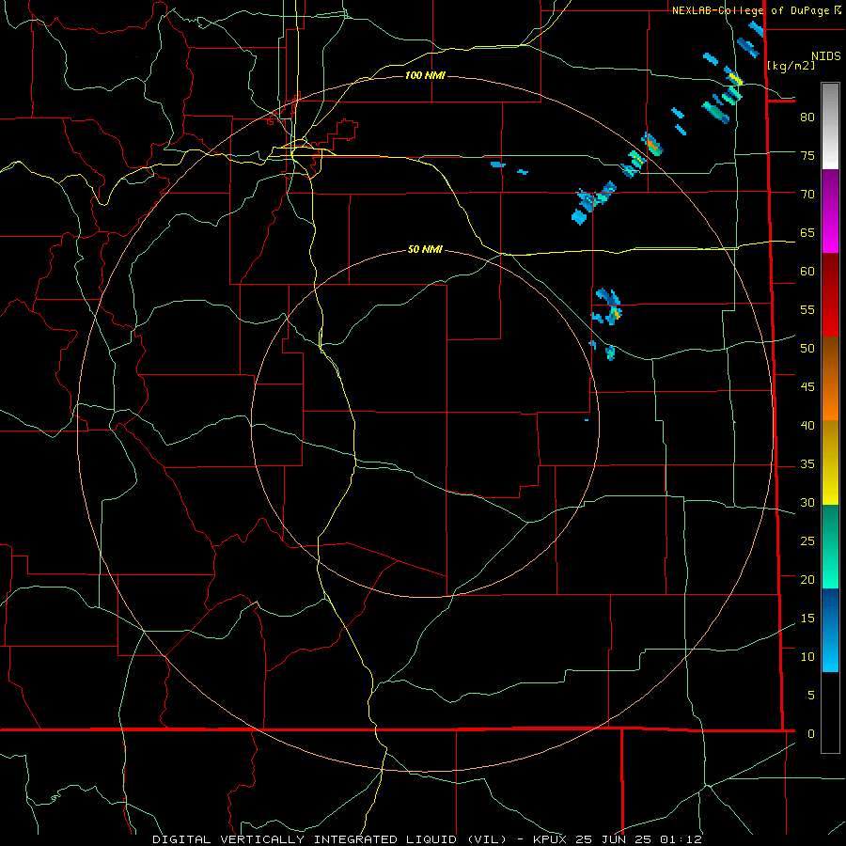Click the 100 NMI range ring label
The image size is (846, 846).
[x=425, y=75]
